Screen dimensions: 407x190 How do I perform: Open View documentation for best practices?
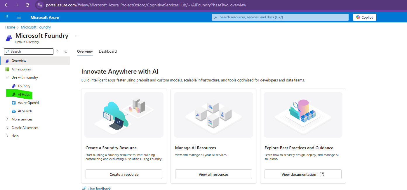click(303, 174)
